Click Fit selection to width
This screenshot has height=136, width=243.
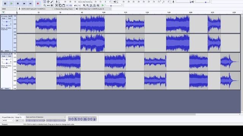click(x=91, y=5)
